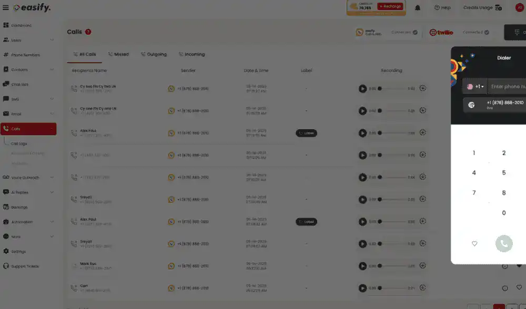This screenshot has height=309, width=526.
Task: Expand the Automation sidebar menu
Action: click(52, 222)
